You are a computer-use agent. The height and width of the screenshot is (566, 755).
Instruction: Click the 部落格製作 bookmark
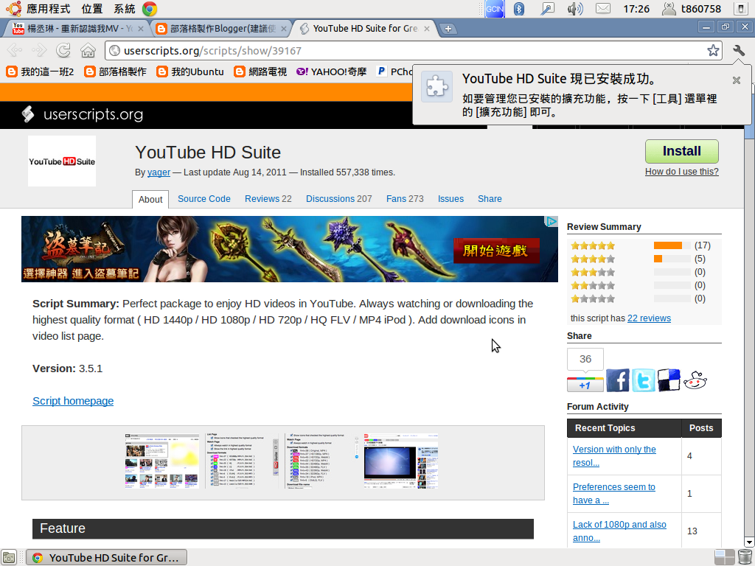pos(116,71)
